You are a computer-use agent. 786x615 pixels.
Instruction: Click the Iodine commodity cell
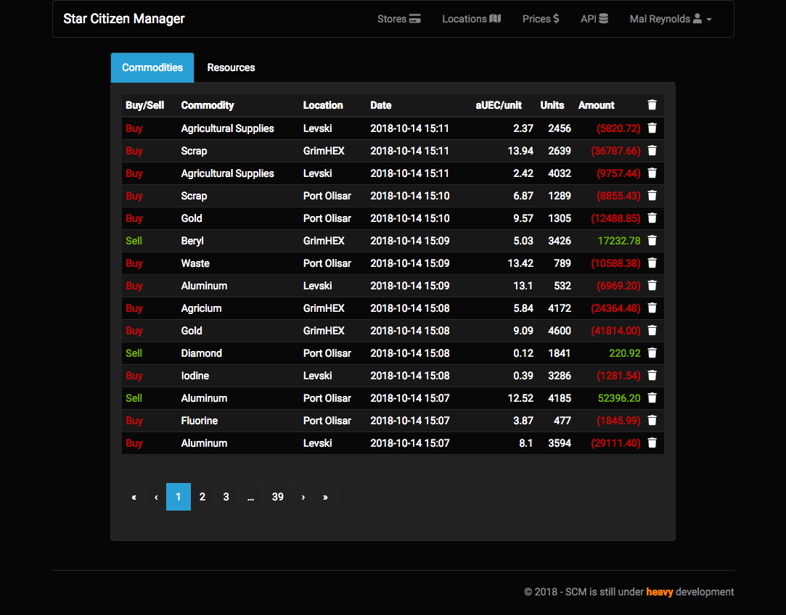pyautogui.click(x=195, y=376)
